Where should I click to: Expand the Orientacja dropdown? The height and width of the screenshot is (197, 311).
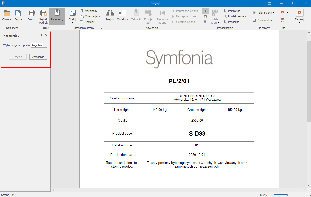pyautogui.click(x=90, y=16)
